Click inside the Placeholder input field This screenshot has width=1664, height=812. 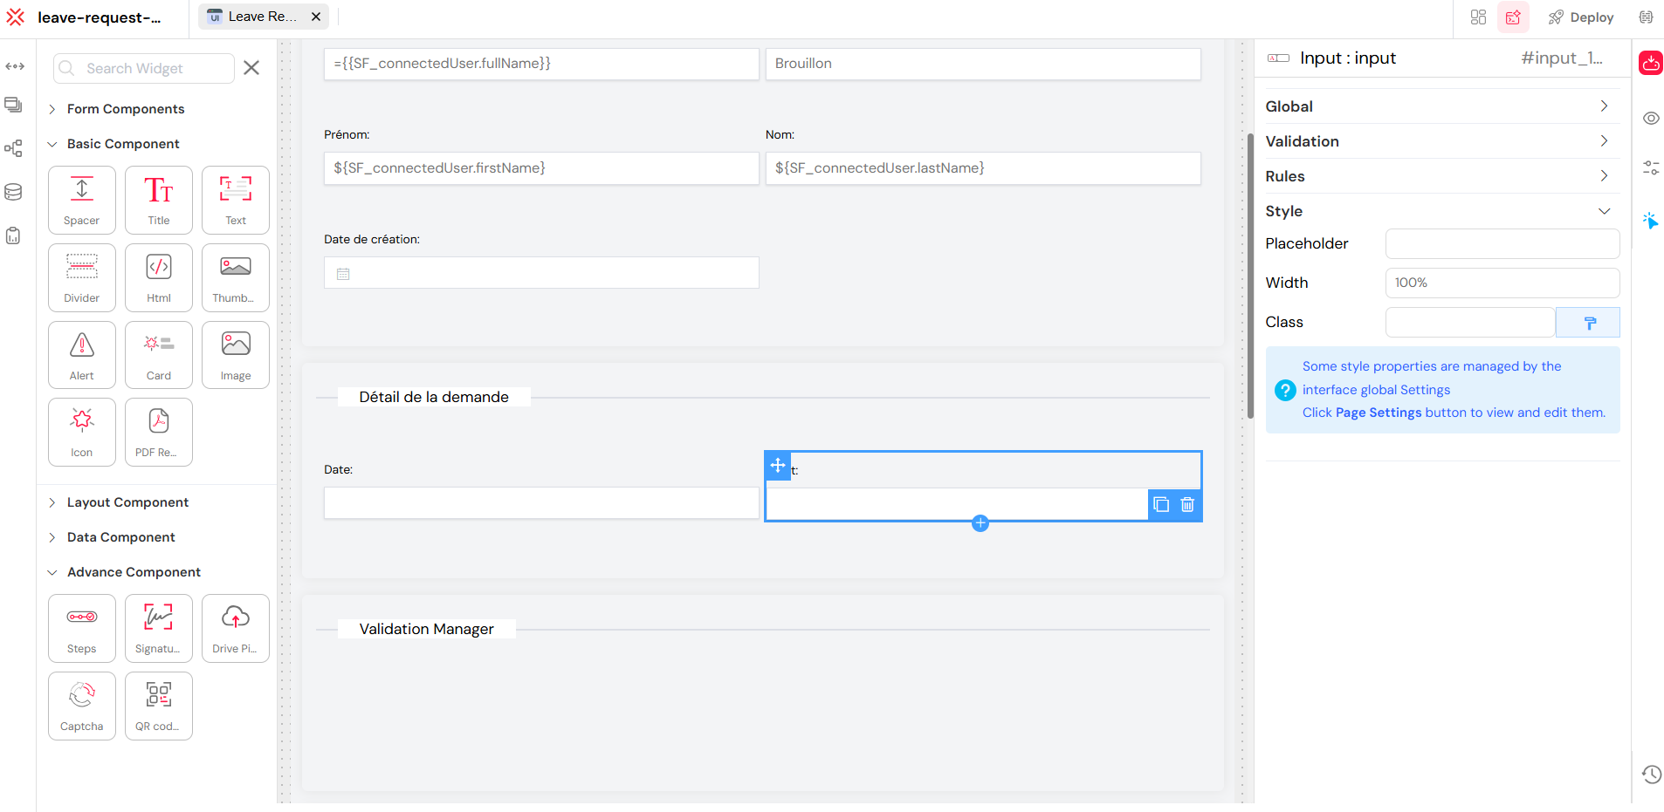[1502, 243]
